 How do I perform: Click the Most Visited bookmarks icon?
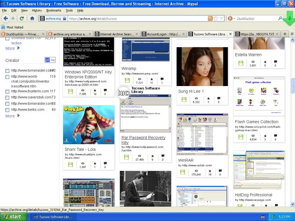click(x=3, y=27)
